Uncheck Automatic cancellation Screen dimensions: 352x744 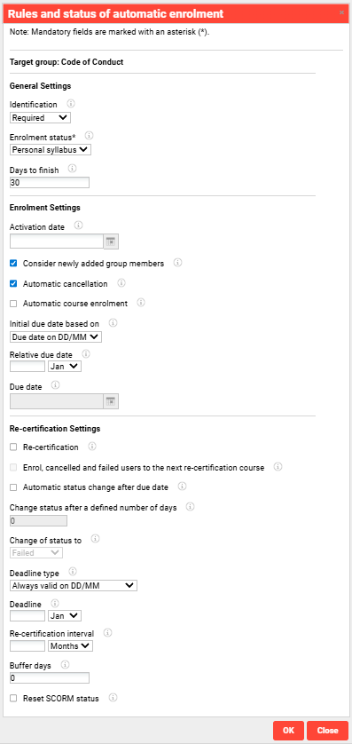pyautogui.click(x=13, y=284)
